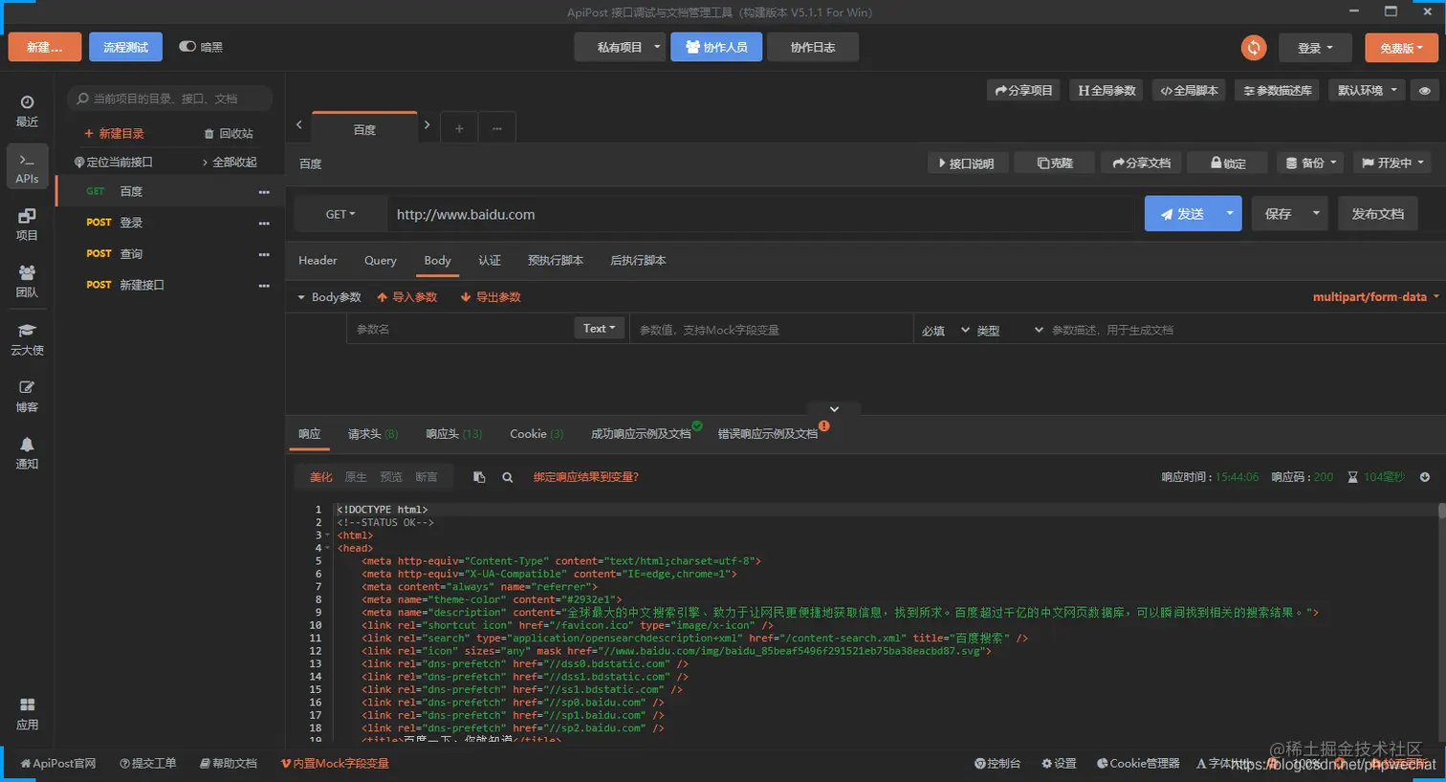
Task: Click the download response arrow icon
Action: pos(1425,477)
